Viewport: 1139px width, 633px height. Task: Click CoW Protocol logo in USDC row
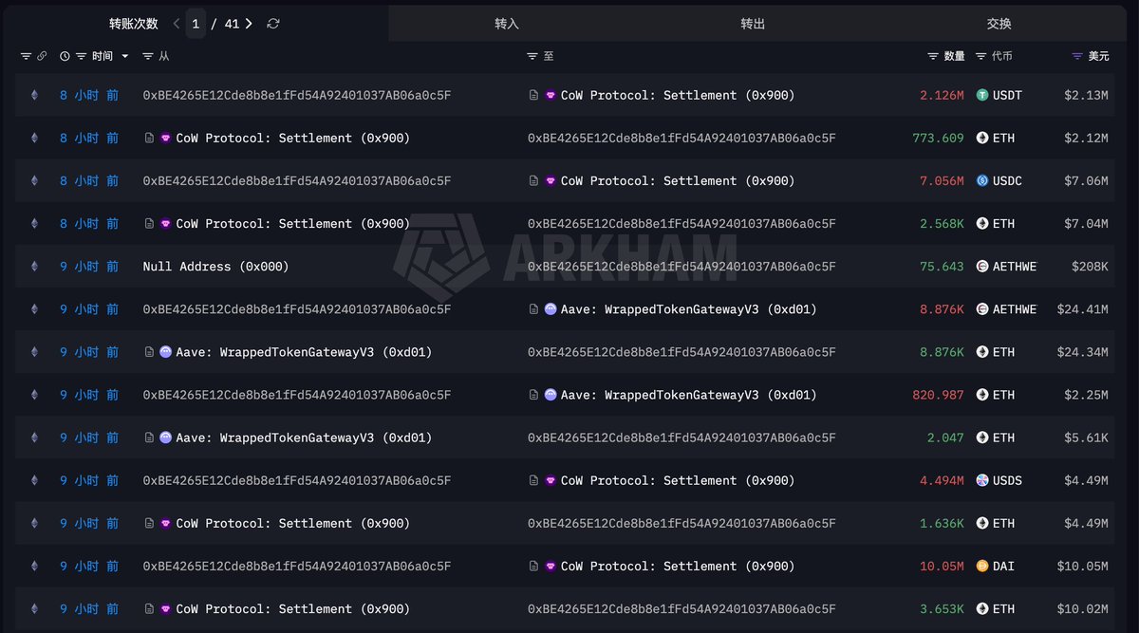point(551,180)
